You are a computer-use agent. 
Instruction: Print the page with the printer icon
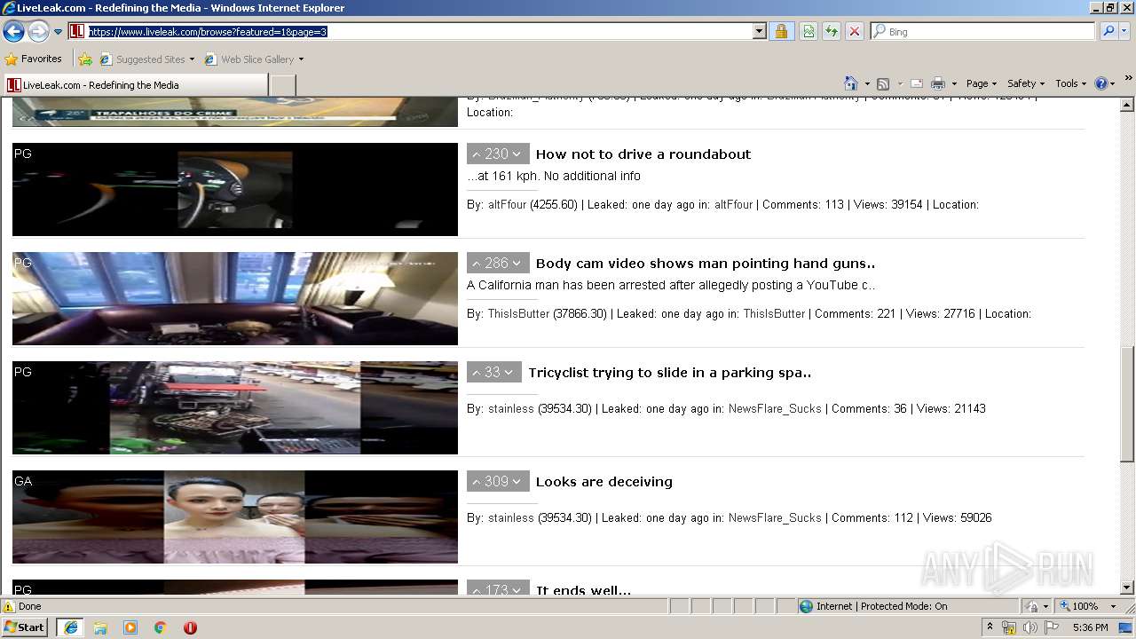point(939,83)
